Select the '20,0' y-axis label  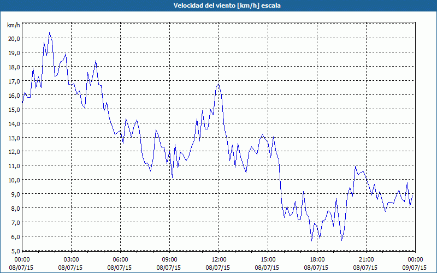[x=14, y=39]
